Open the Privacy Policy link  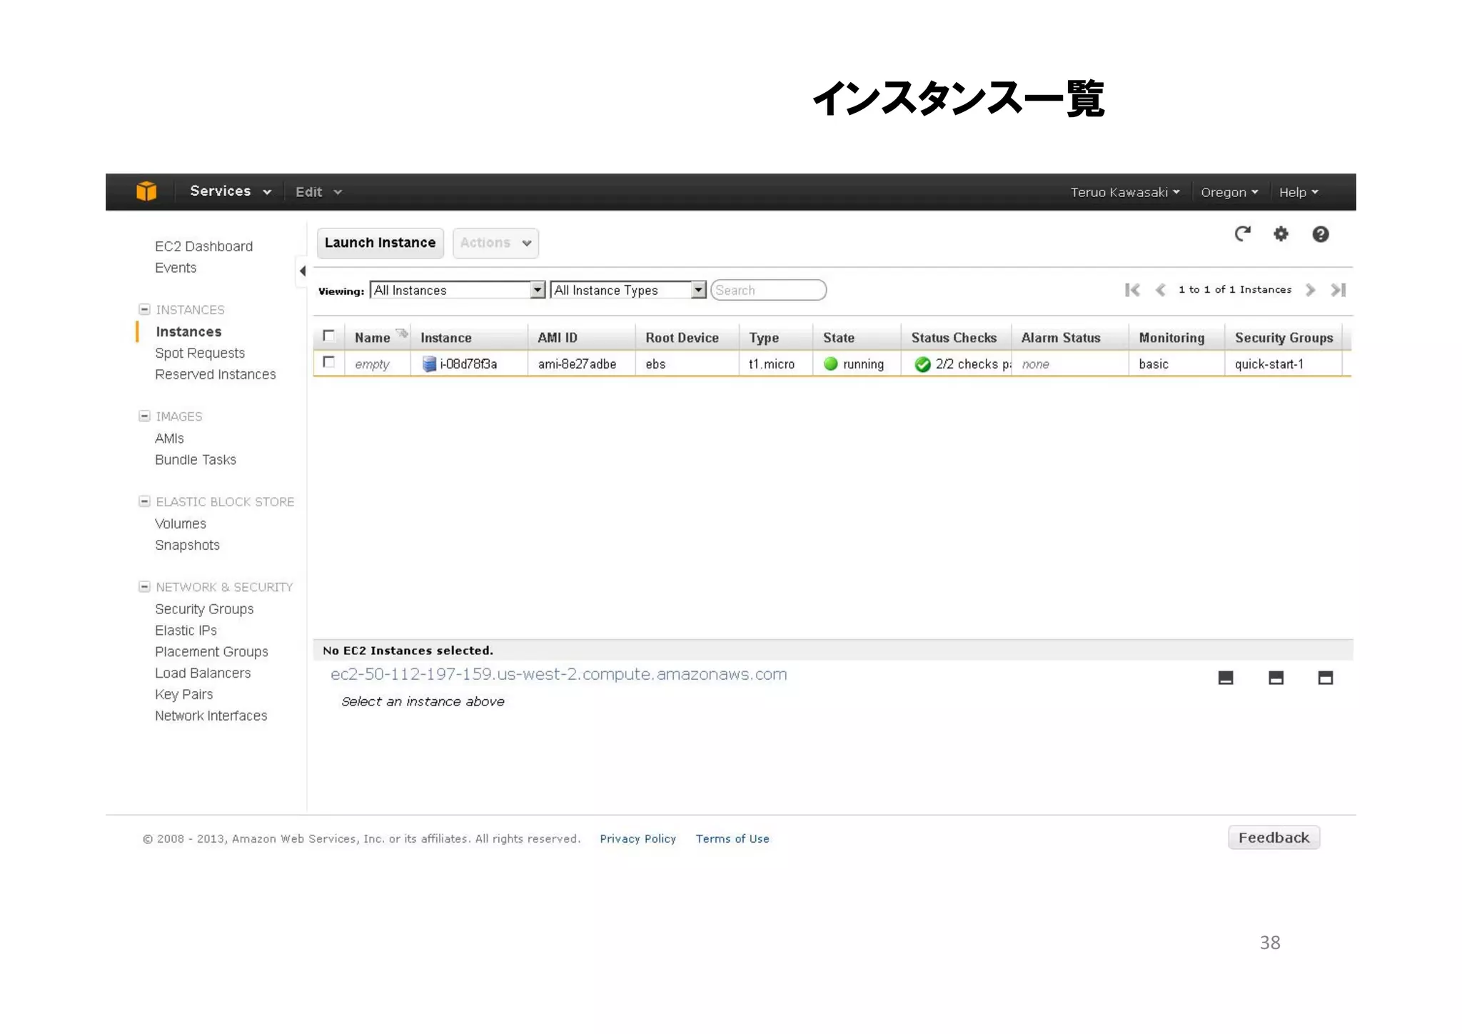(x=637, y=838)
